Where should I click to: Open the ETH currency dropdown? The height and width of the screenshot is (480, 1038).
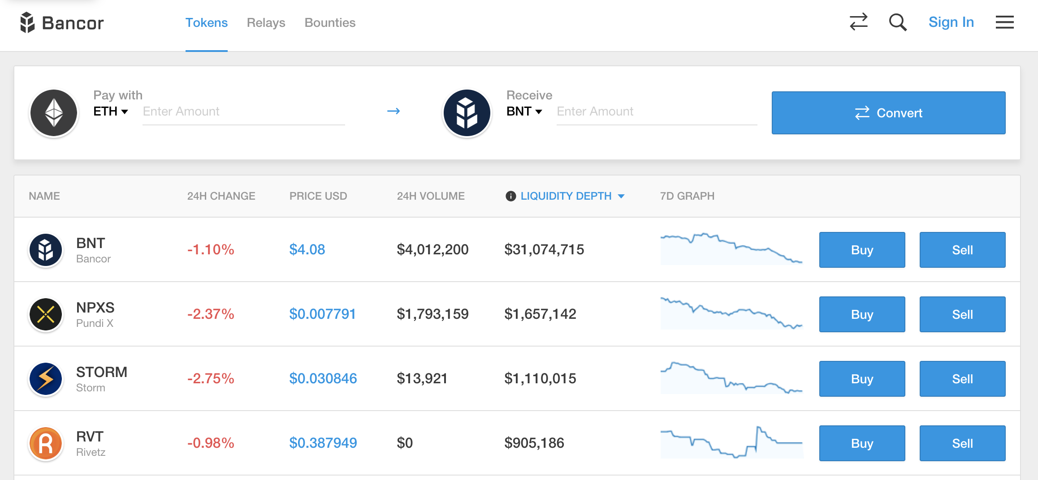coord(111,111)
